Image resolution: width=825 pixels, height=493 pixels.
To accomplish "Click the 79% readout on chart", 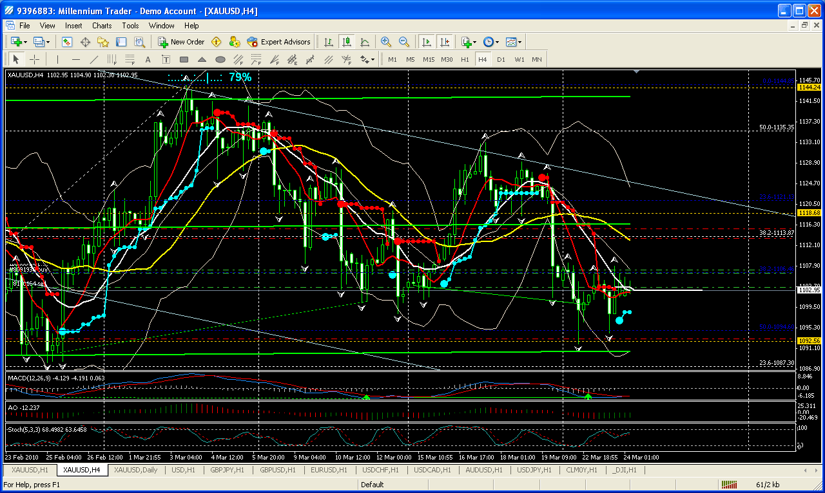I will click(x=240, y=77).
